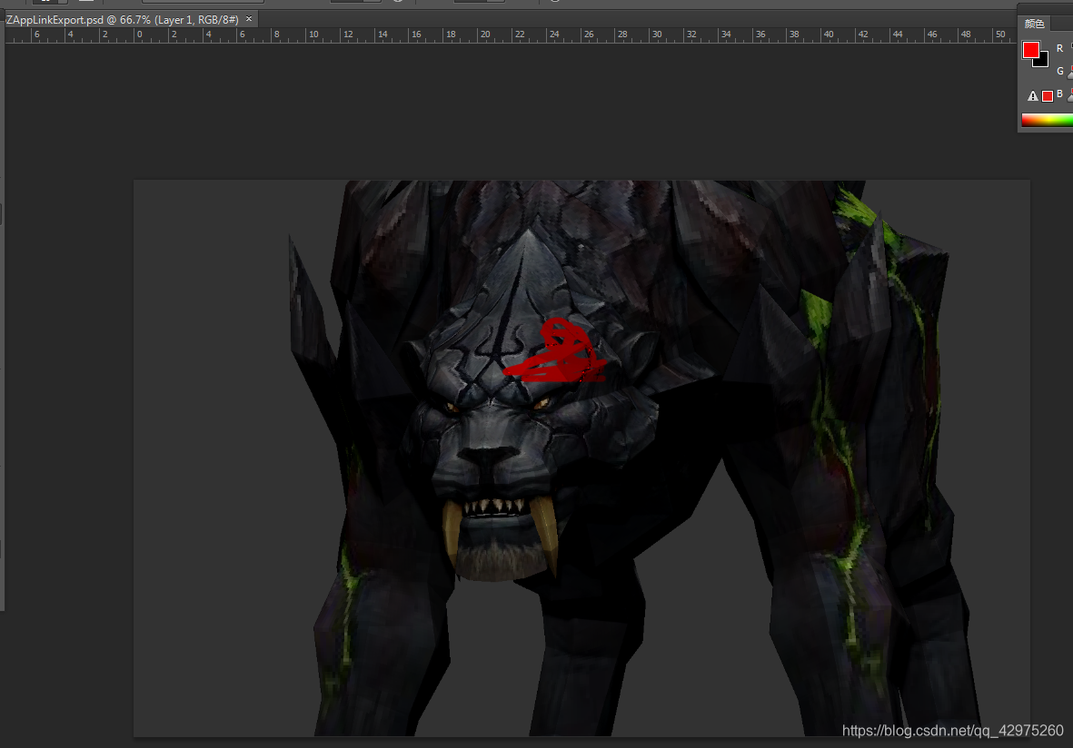1073x748 pixels.
Task: Sample a color from the spectrum ramp
Action: coord(1047,121)
